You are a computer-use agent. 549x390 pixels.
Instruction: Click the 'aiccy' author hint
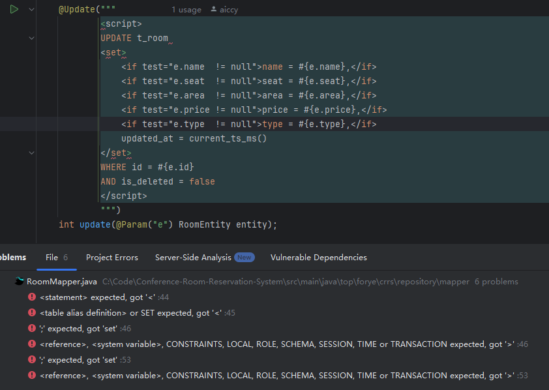click(x=229, y=10)
